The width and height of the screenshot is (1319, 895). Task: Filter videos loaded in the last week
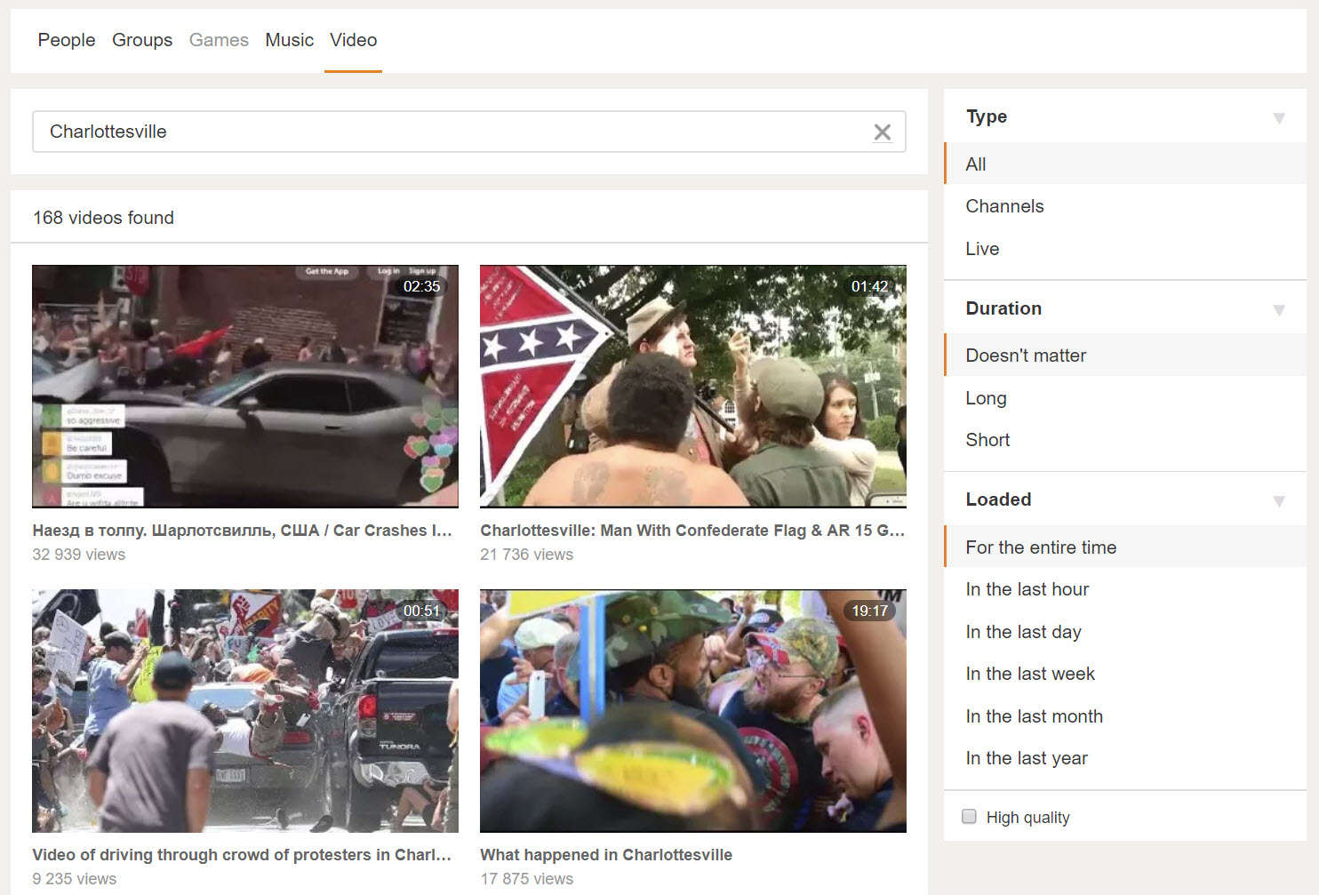[1030, 674]
